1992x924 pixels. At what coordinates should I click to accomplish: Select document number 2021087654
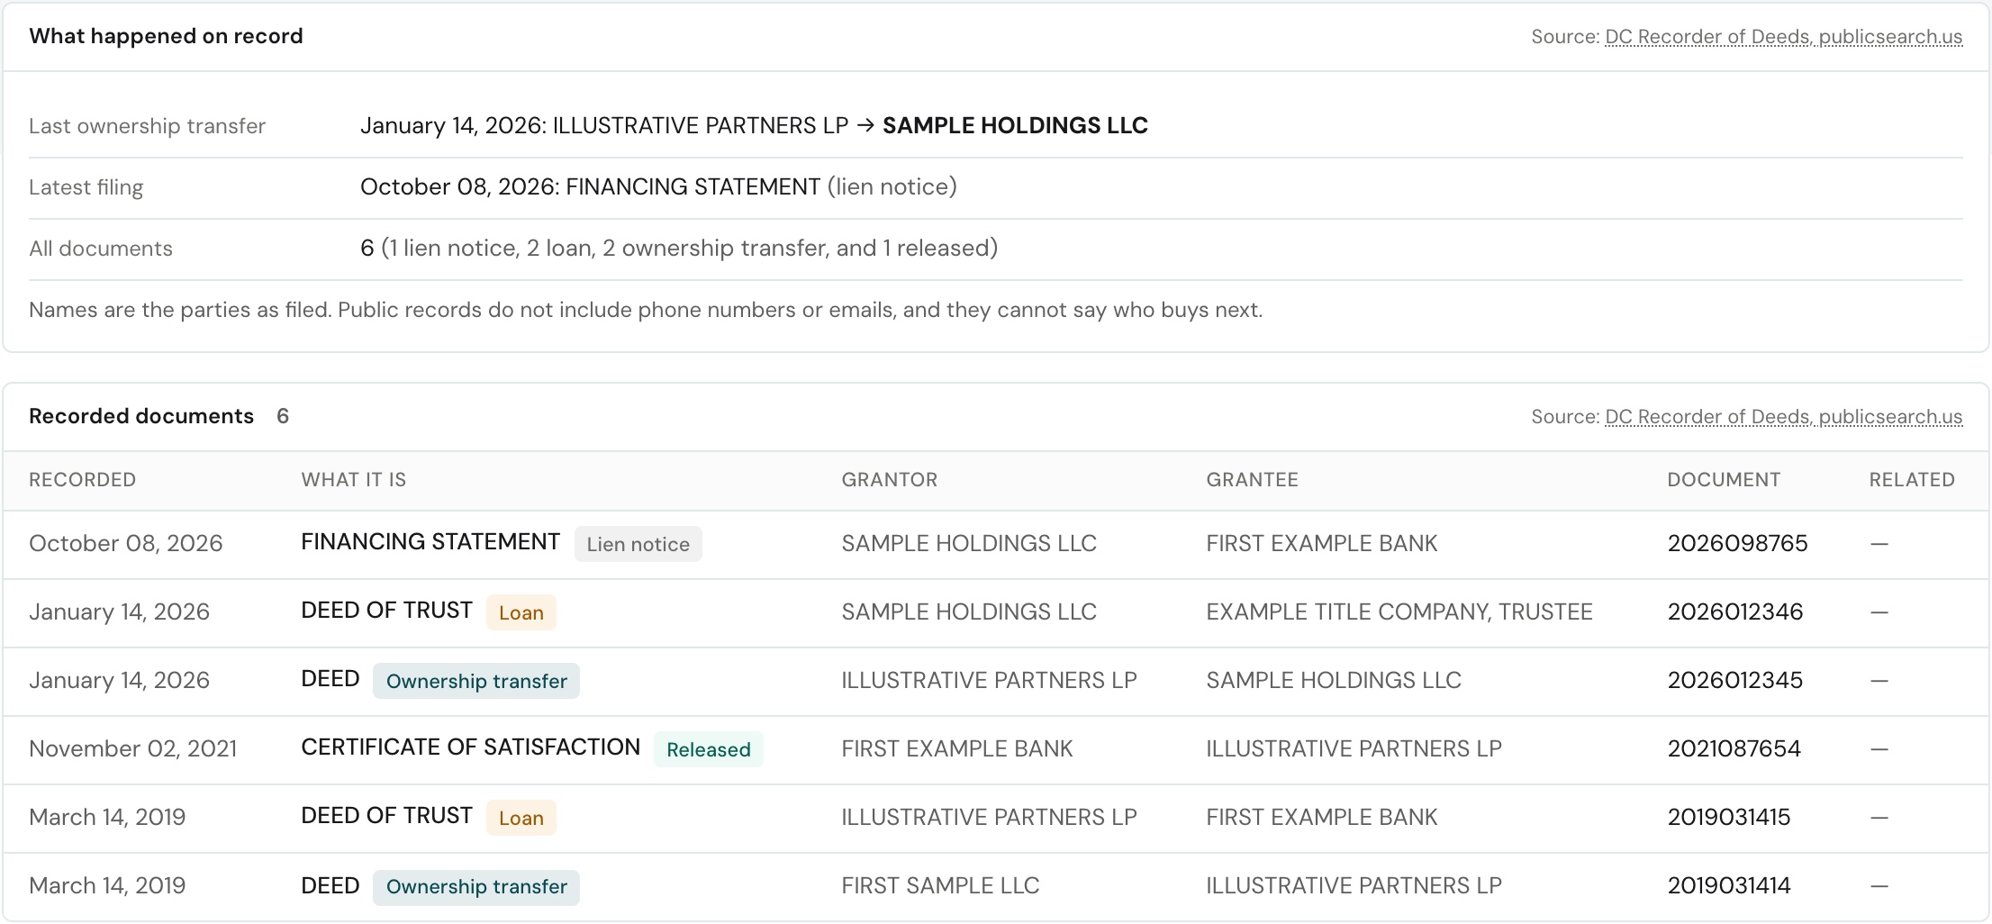[x=1734, y=749]
